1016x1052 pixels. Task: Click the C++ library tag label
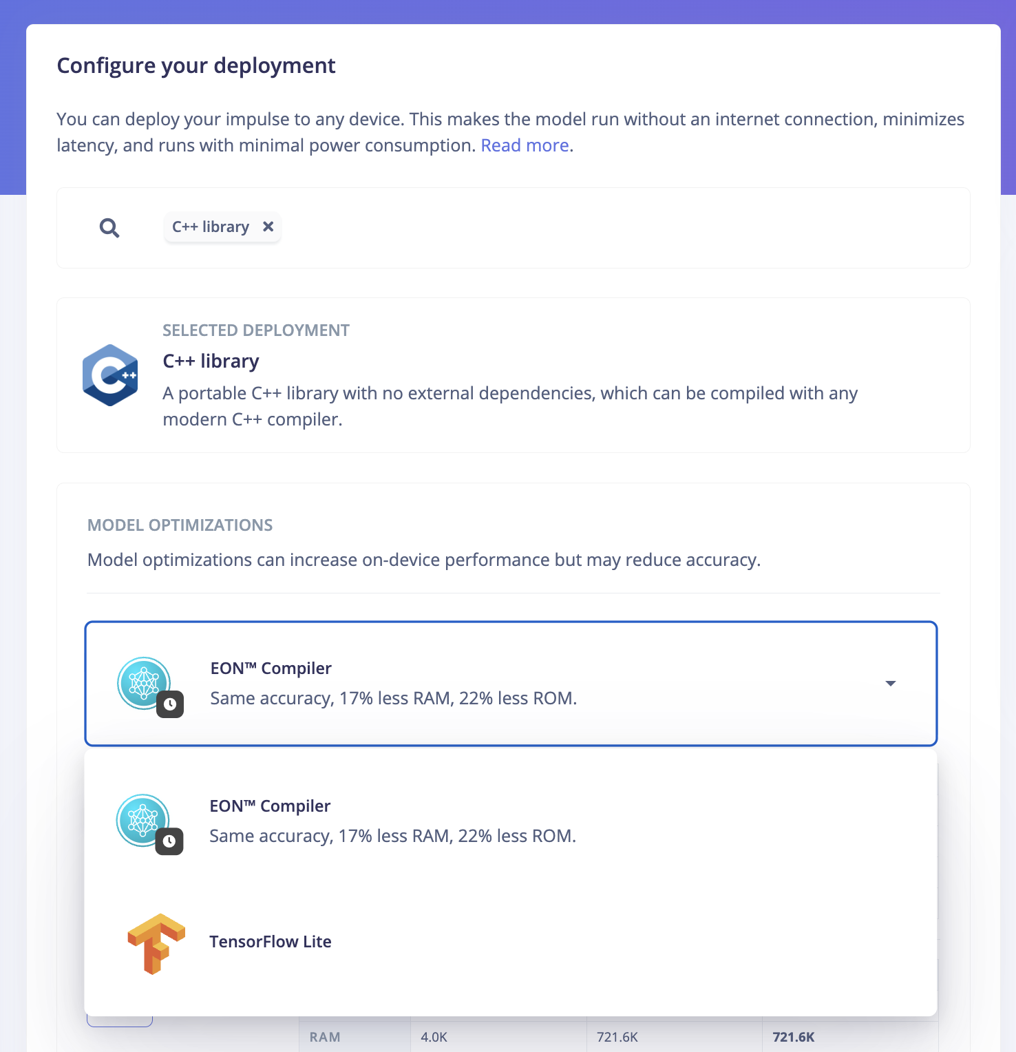click(x=211, y=227)
